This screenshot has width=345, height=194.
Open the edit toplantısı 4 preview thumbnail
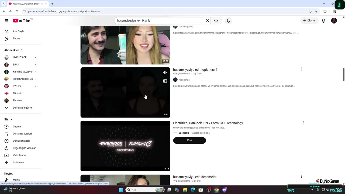pos(125,92)
